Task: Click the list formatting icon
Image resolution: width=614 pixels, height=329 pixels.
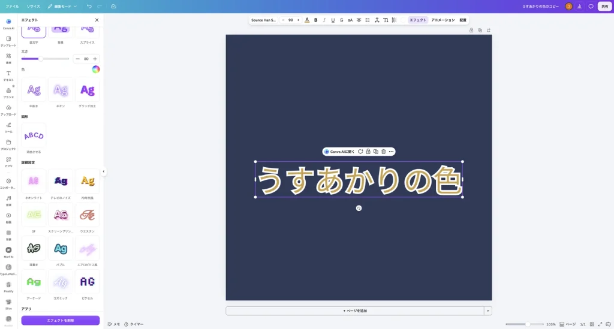Action: [x=368, y=20]
